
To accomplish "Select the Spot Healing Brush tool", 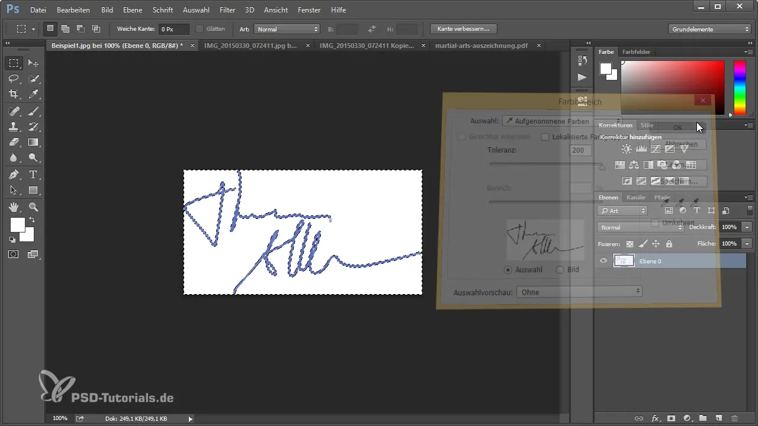I will pyautogui.click(x=14, y=111).
